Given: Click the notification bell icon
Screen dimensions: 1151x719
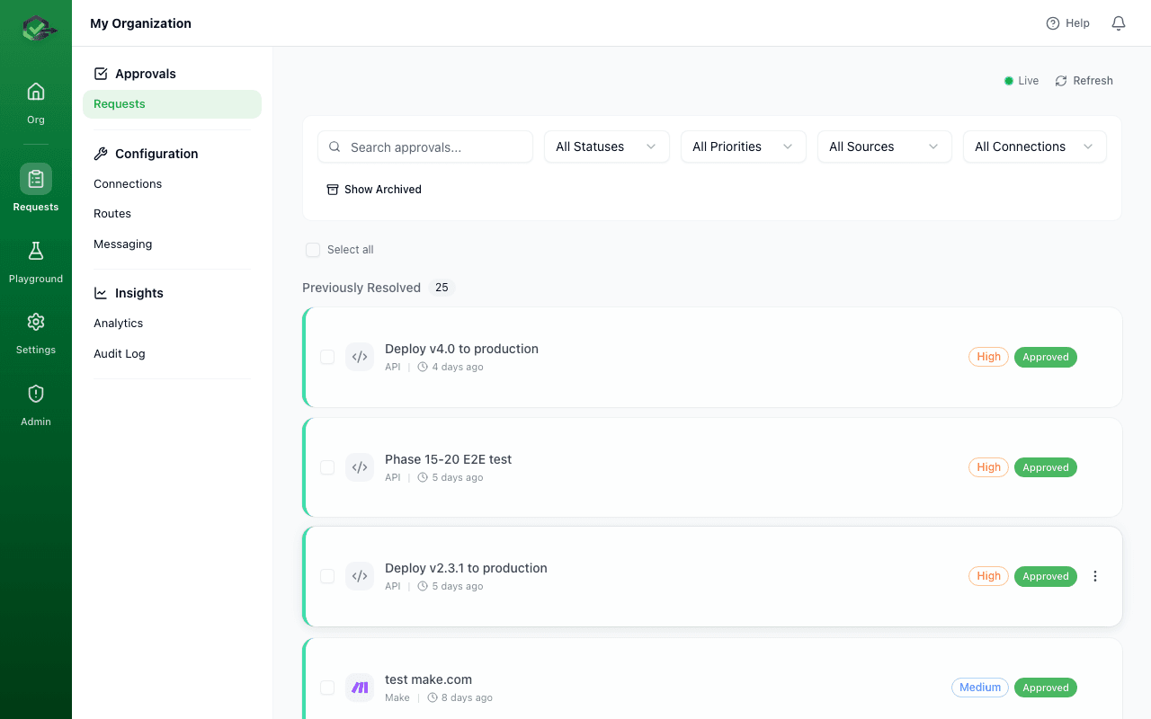Looking at the screenshot, I should 1118,22.
